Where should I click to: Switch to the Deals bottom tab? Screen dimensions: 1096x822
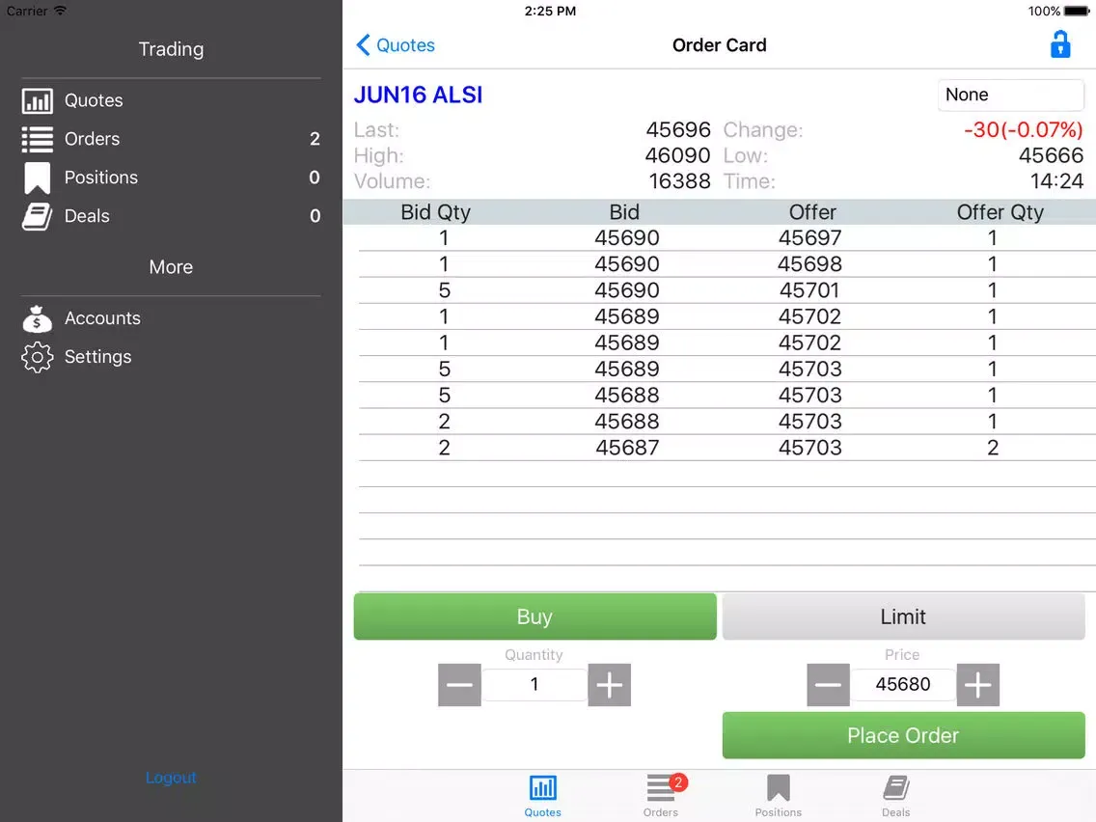pyautogui.click(x=895, y=795)
